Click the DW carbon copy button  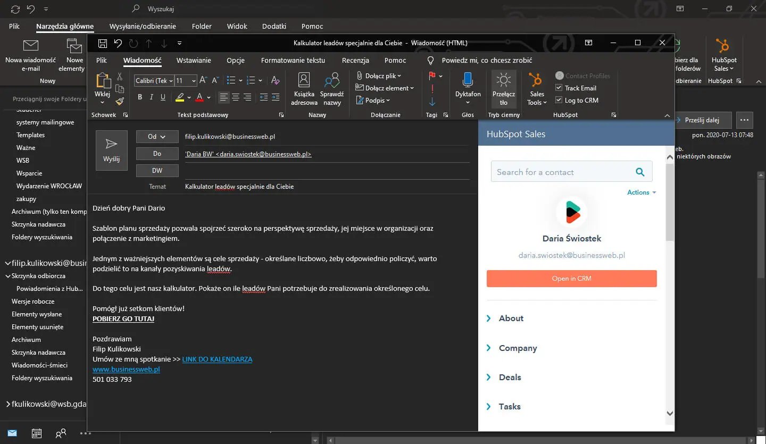[x=157, y=171]
